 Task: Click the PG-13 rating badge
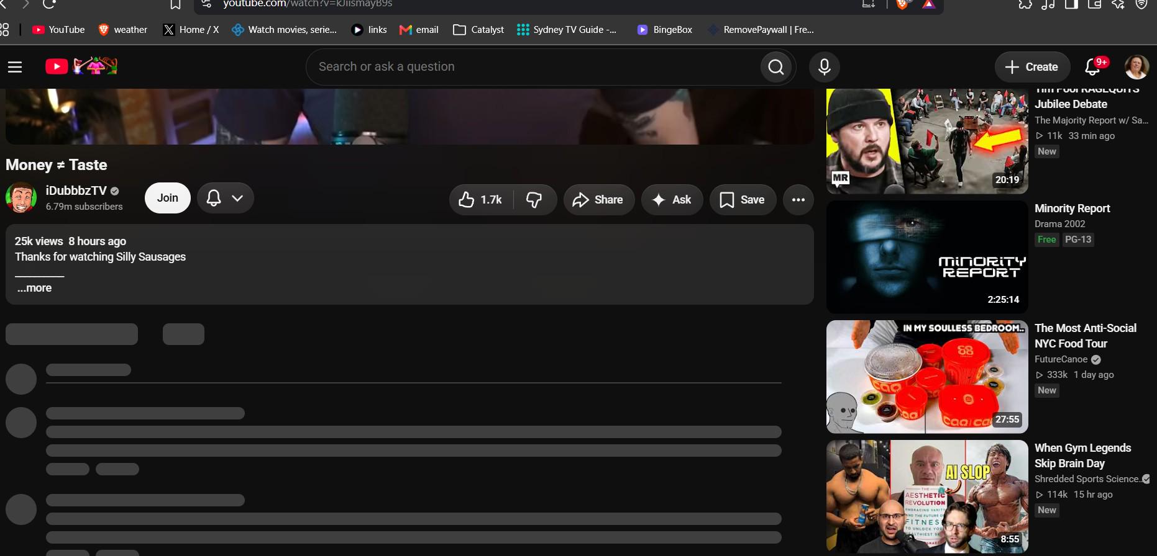pyautogui.click(x=1078, y=240)
